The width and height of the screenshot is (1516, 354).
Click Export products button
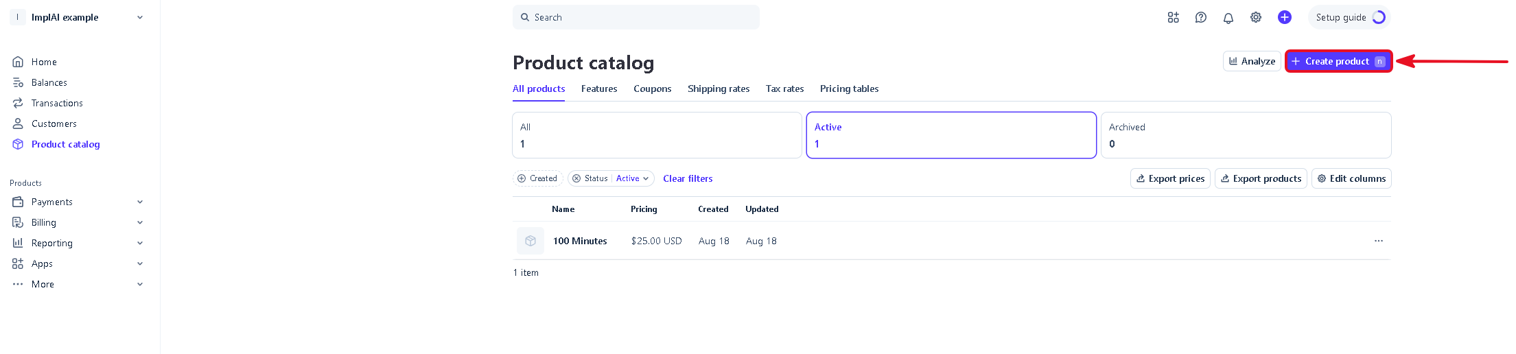pyautogui.click(x=1261, y=178)
